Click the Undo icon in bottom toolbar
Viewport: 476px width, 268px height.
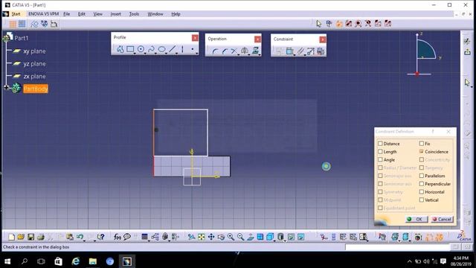[80, 237]
